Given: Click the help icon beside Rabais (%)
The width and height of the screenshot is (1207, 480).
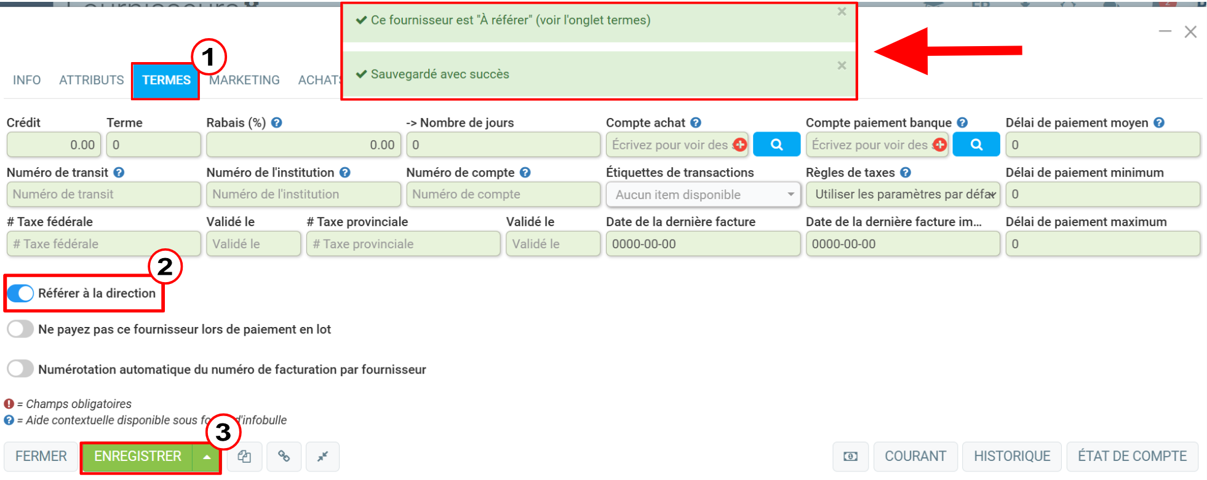Looking at the screenshot, I should (277, 123).
